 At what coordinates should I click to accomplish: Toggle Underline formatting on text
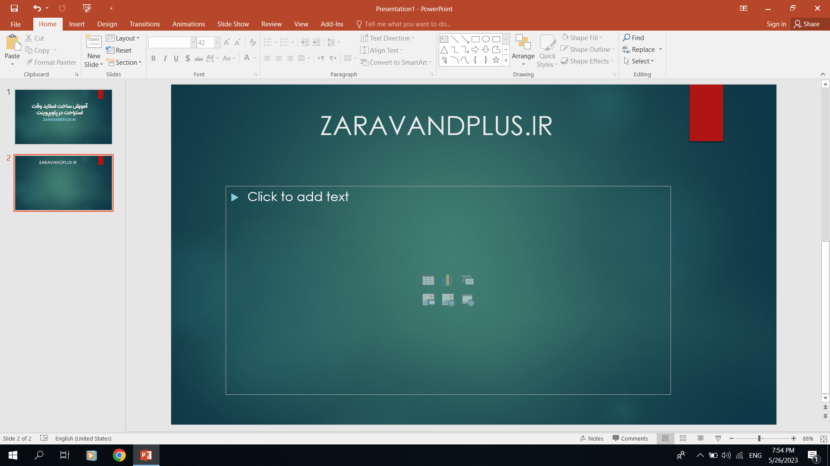coord(176,58)
